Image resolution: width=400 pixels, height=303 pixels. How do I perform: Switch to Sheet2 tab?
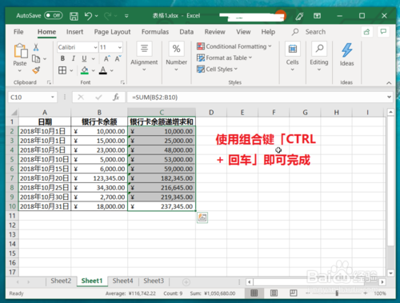tap(61, 281)
